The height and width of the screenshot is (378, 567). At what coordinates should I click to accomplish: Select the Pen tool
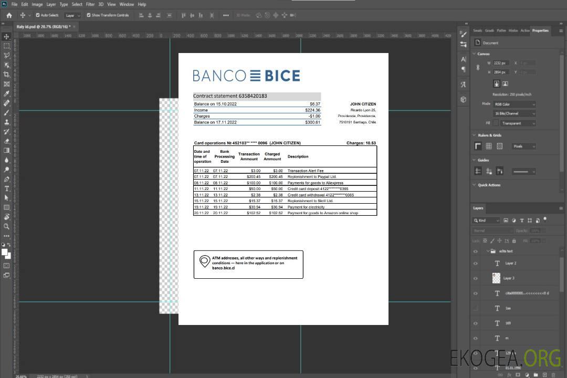click(6, 179)
